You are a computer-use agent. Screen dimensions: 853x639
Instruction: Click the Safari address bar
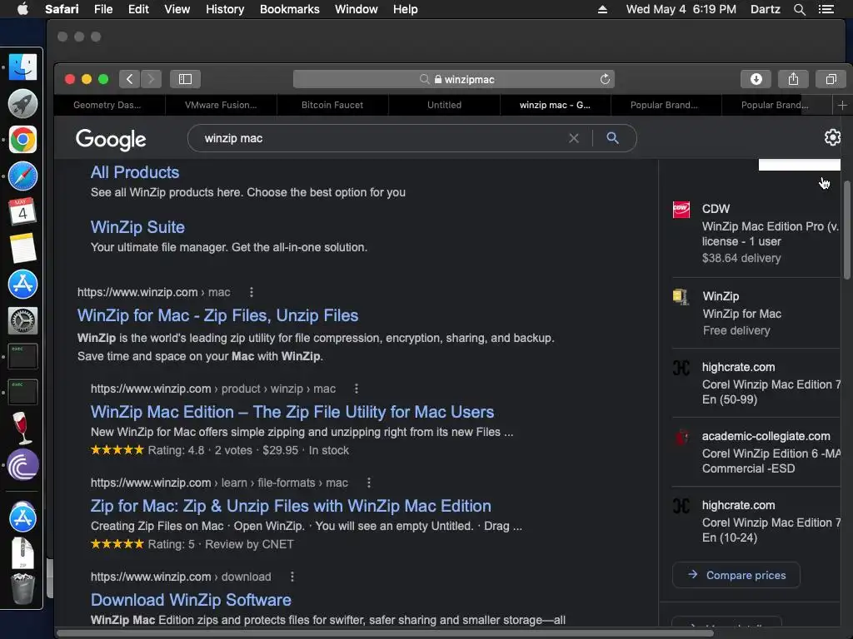[x=454, y=79]
